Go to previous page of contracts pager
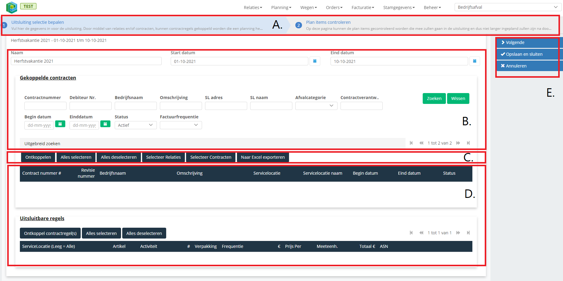This screenshot has height=281, width=563. pyautogui.click(x=421, y=143)
